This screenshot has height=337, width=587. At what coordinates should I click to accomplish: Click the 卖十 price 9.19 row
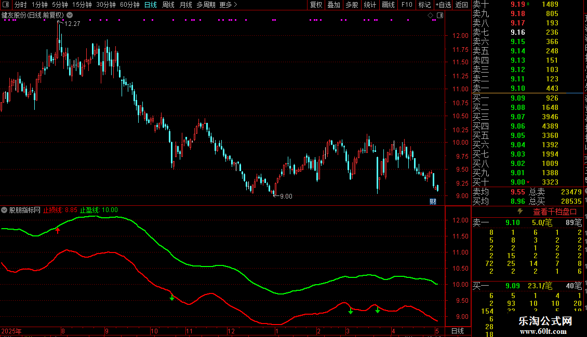pos(527,4)
